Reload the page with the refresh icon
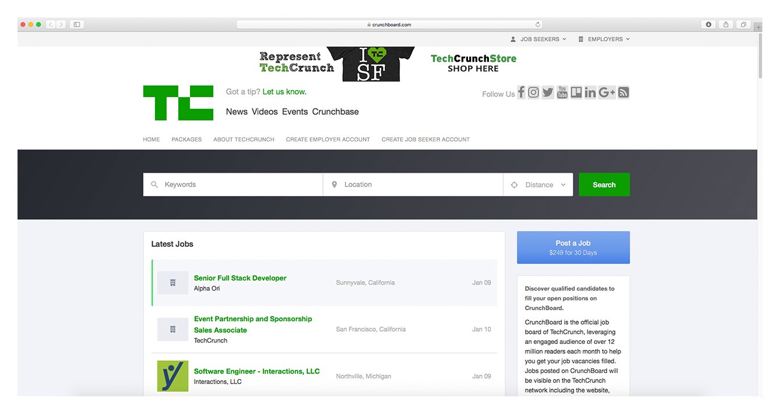This screenshot has width=781, height=419. [x=538, y=24]
